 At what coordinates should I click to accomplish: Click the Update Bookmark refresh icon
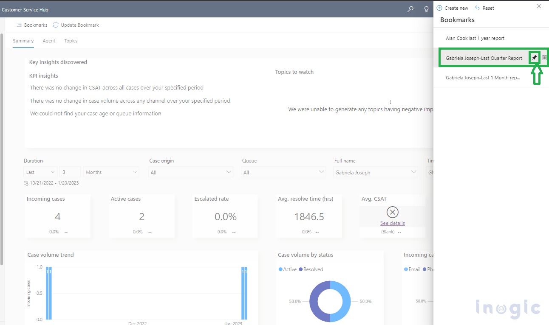tap(56, 25)
